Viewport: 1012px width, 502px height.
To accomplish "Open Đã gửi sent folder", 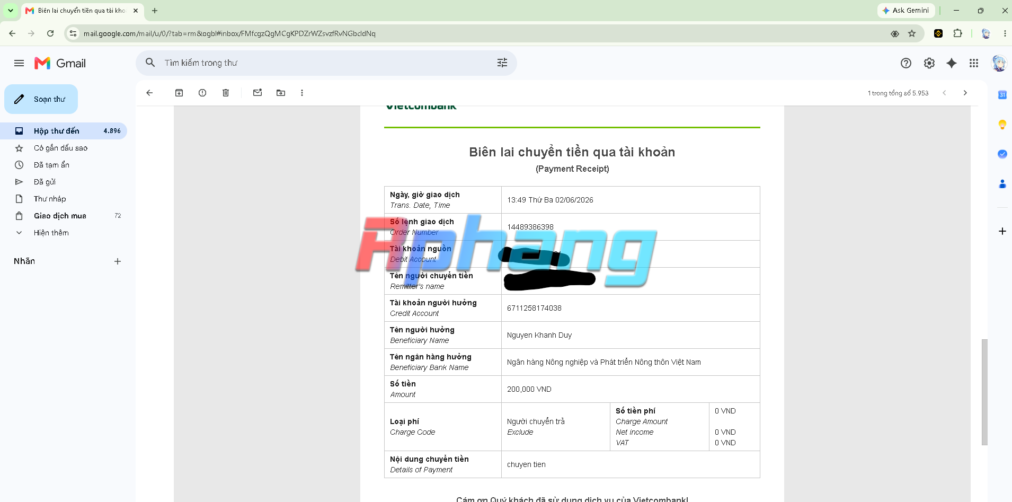I will tap(64, 182).
